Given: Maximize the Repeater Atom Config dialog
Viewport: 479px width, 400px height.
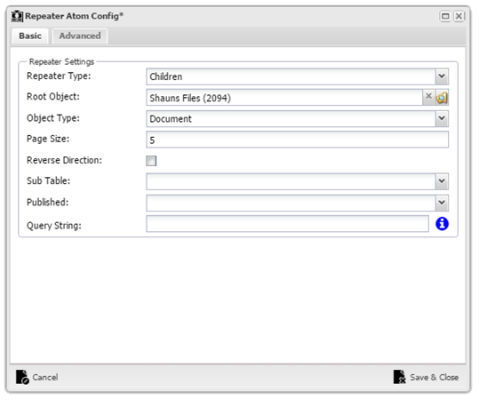Looking at the screenshot, I should coord(445,16).
